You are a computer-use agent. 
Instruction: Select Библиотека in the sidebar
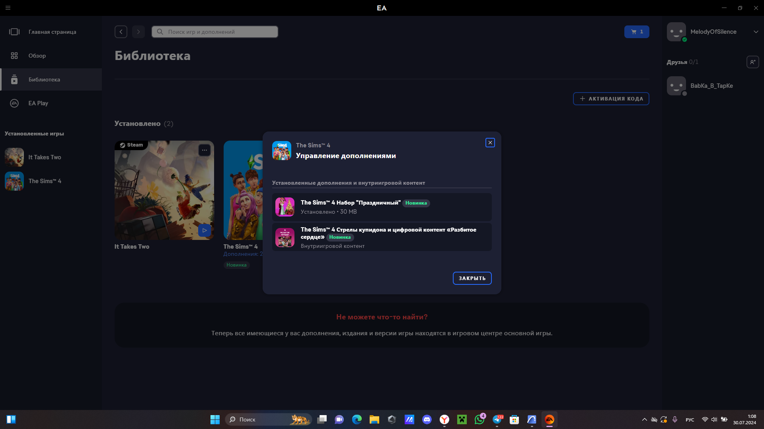[51, 79]
